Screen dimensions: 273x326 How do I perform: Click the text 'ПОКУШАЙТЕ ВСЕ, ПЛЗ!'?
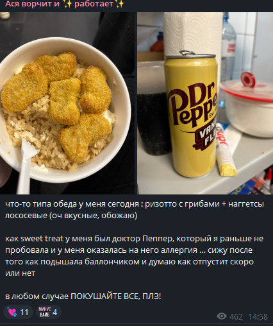(x=115, y=296)
